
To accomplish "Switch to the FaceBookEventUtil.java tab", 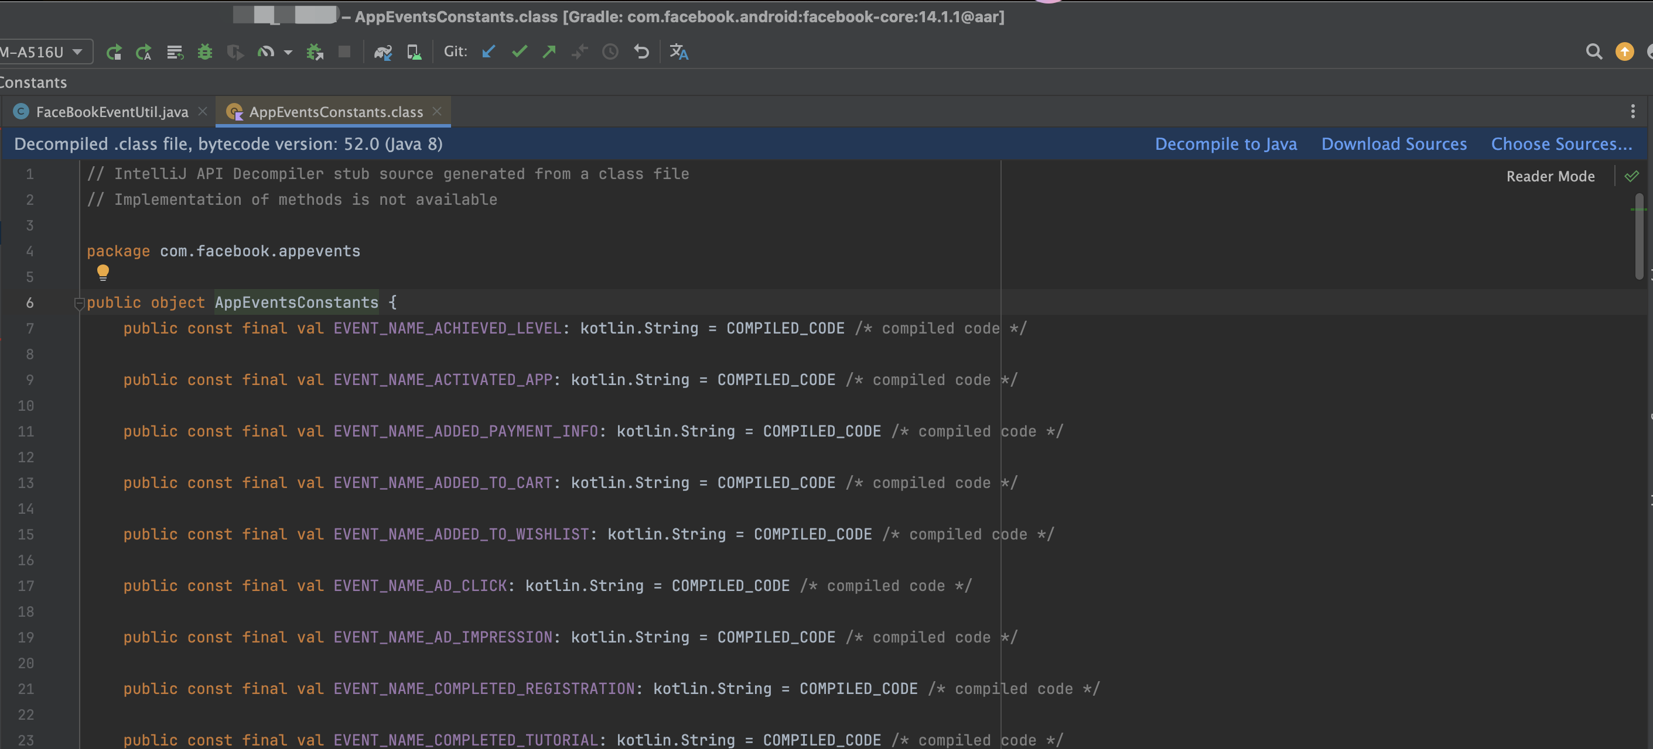I will tap(112, 112).
